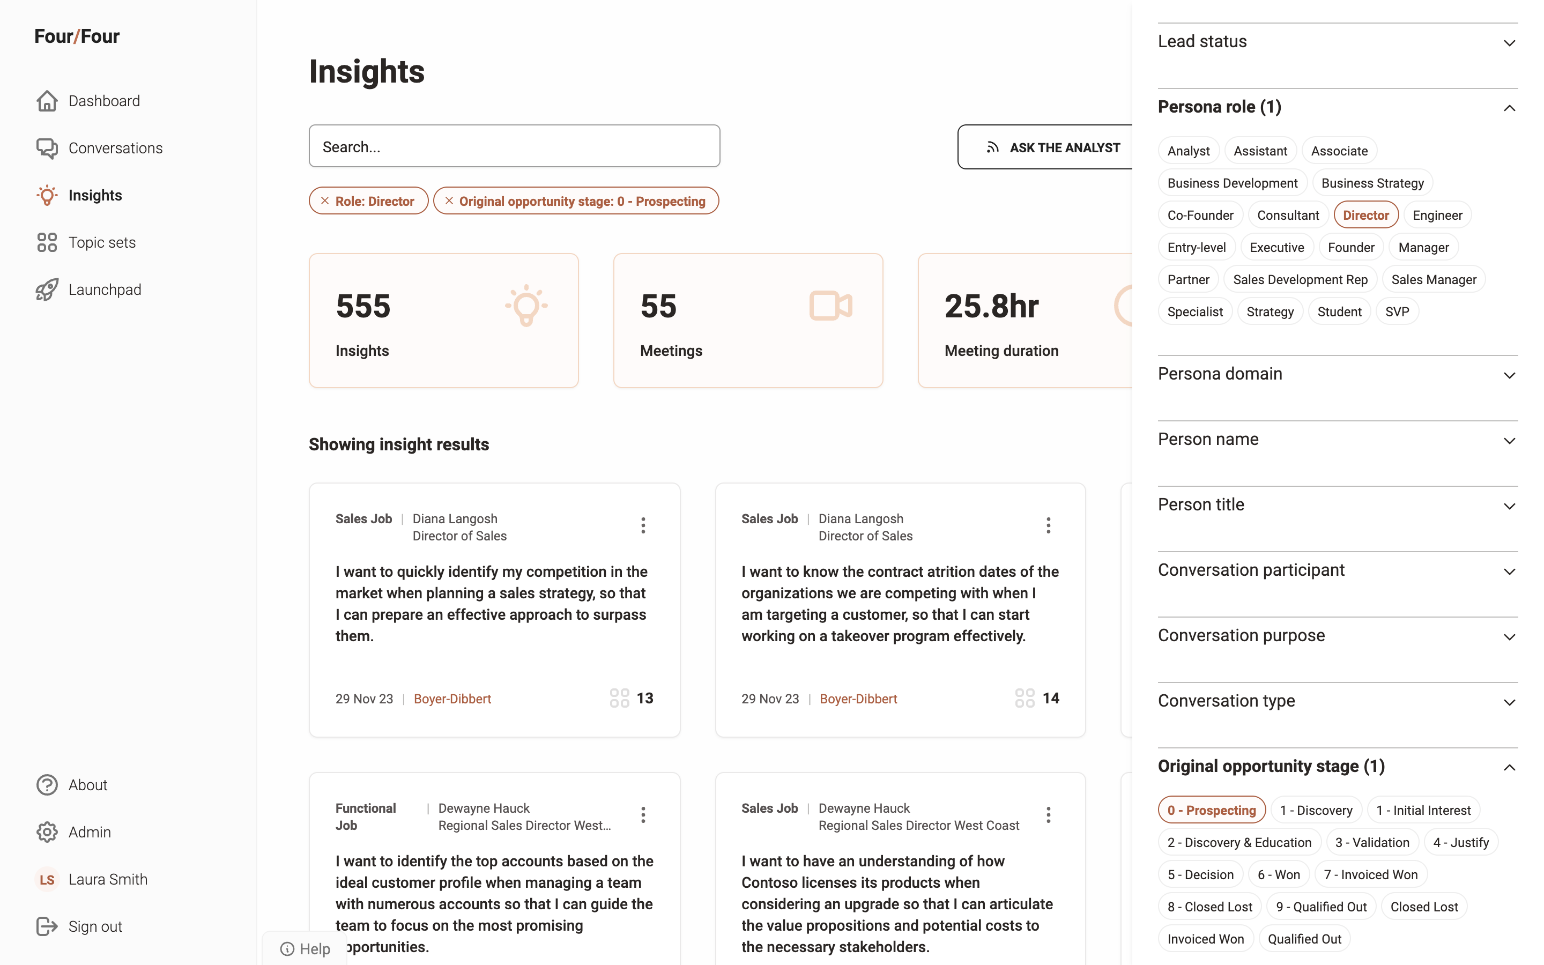This screenshot has height=965, width=1544.
Task: Click the About question mark icon
Action: tap(47, 785)
